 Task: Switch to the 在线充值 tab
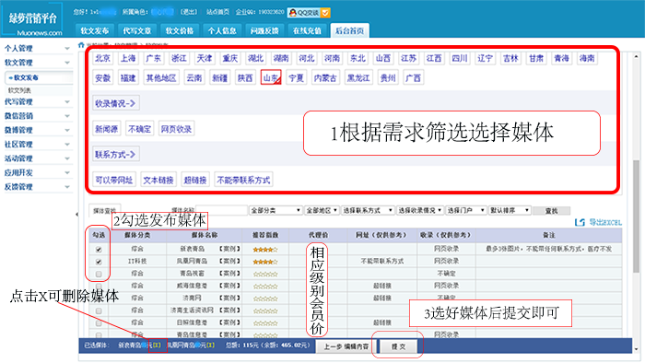tap(307, 30)
